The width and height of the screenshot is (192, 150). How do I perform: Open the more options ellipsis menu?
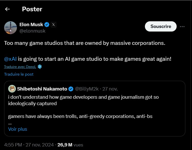click(182, 26)
